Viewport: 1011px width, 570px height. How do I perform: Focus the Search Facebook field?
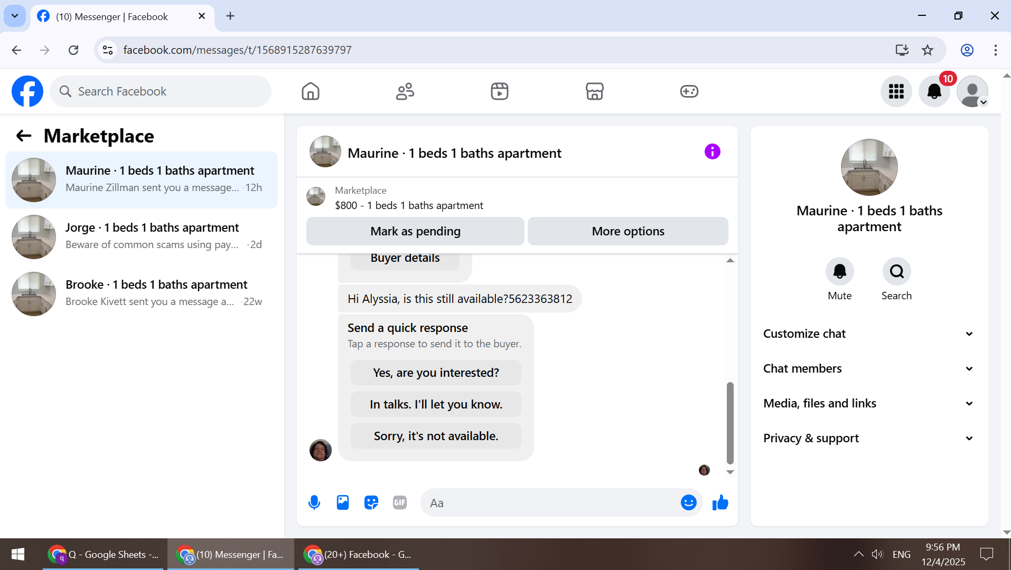click(161, 91)
